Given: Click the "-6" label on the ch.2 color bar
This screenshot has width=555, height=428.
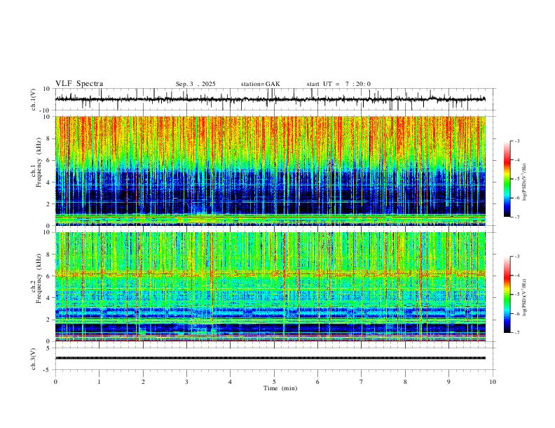Looking at the screenshot, I should (x=517, y=313).
